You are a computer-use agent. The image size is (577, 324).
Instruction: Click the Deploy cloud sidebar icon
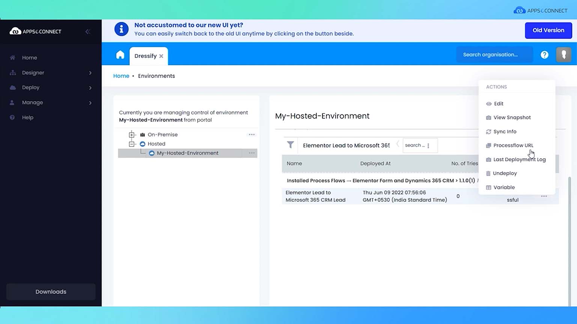tap(13, 88)
